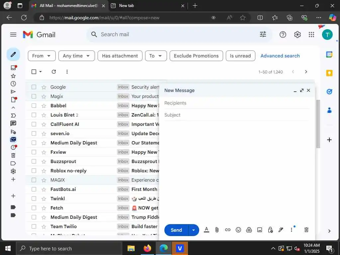Open formatting options (underlined A)
Image resolution: width=340 pixels, height=255 pixels.
pyautogui.click(x=207, y=230)
